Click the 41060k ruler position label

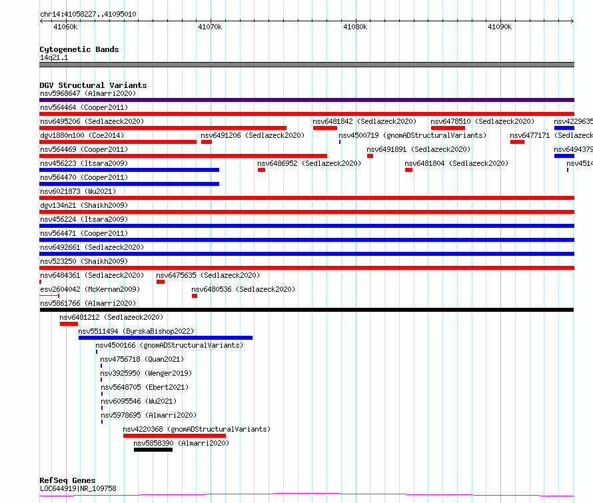[x=65, y=27]
